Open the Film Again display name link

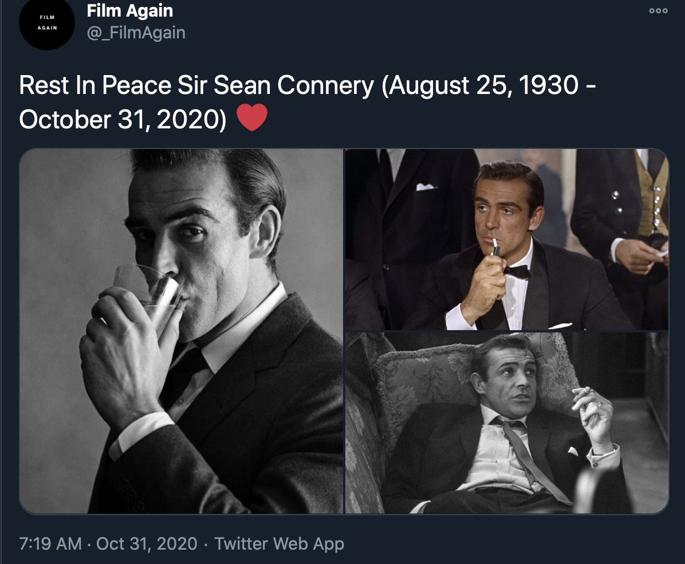tap(130, 10)
